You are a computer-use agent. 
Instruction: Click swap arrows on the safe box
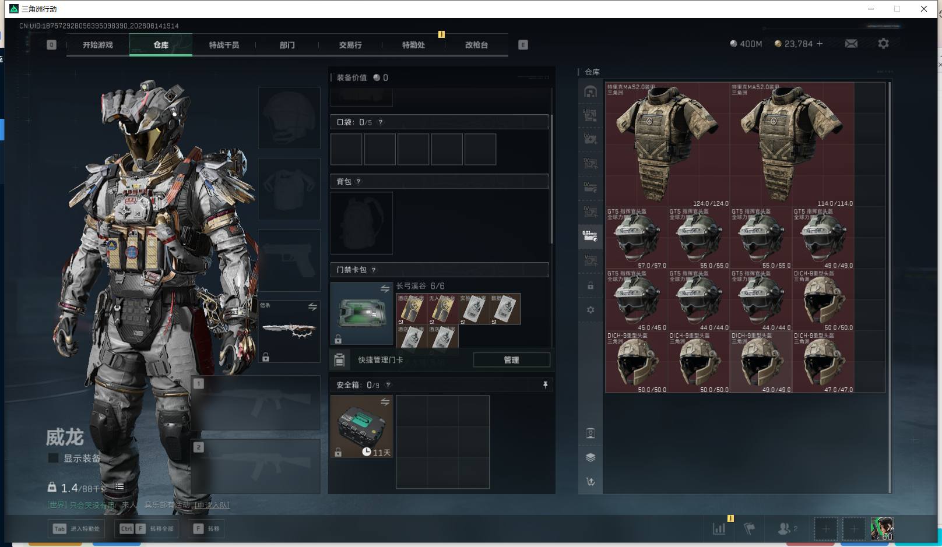[385, 402]
